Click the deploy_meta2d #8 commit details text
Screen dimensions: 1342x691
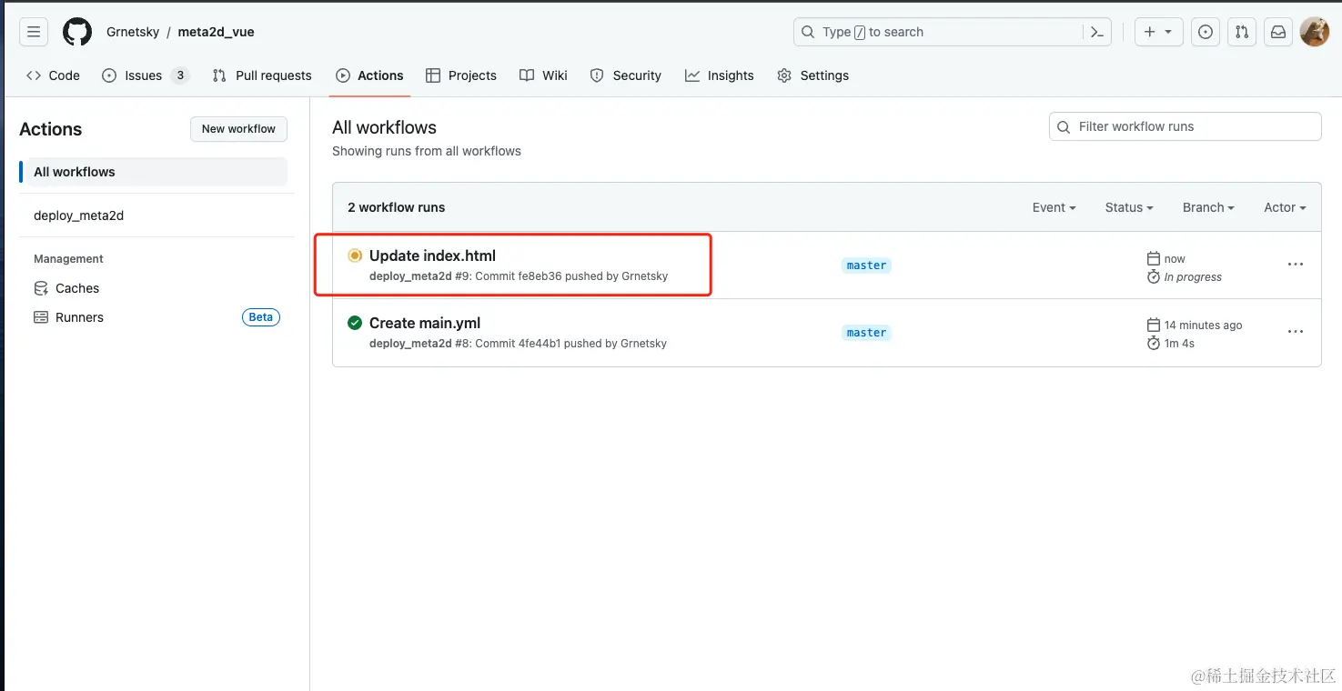point(518,344)
